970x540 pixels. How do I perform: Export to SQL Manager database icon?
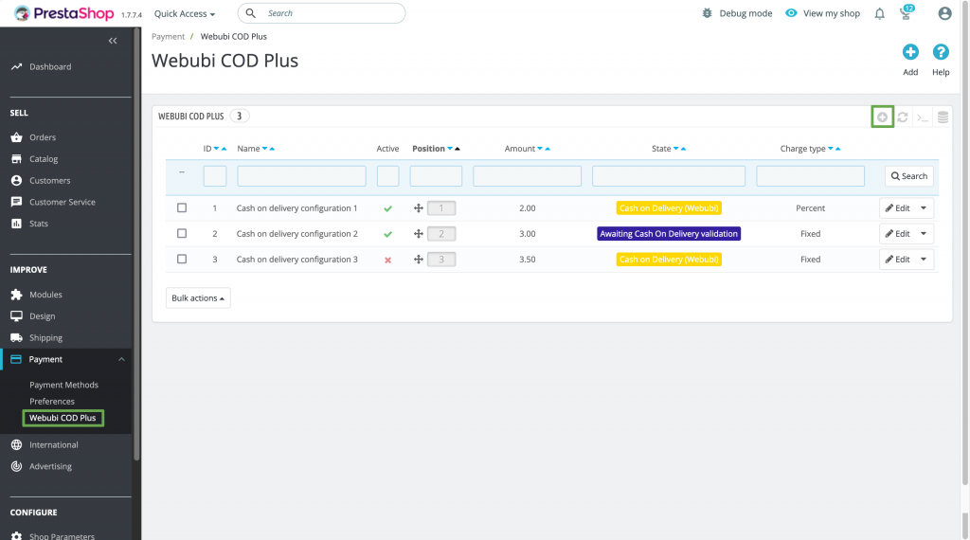[943, 117]
